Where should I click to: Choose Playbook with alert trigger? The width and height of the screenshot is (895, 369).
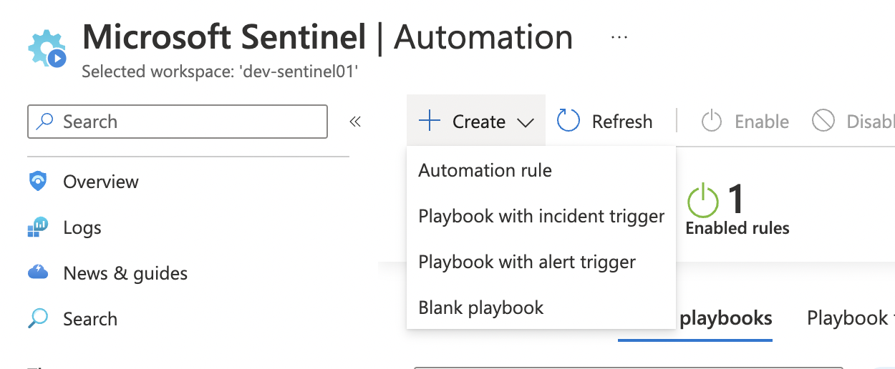tap(541, 262)
